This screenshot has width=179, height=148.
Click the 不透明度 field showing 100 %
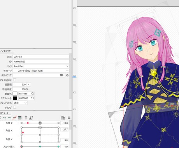coord(21,89)
